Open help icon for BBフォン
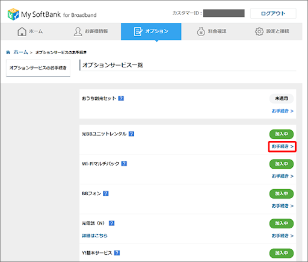This screenshot has width=308, height=262. [106, 193]
